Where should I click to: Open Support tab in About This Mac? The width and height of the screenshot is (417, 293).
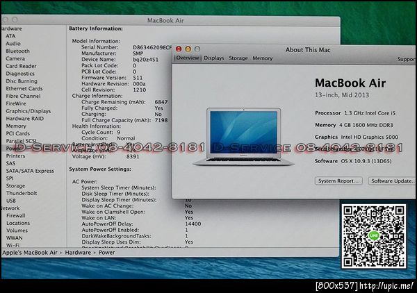tap(406, 59)
